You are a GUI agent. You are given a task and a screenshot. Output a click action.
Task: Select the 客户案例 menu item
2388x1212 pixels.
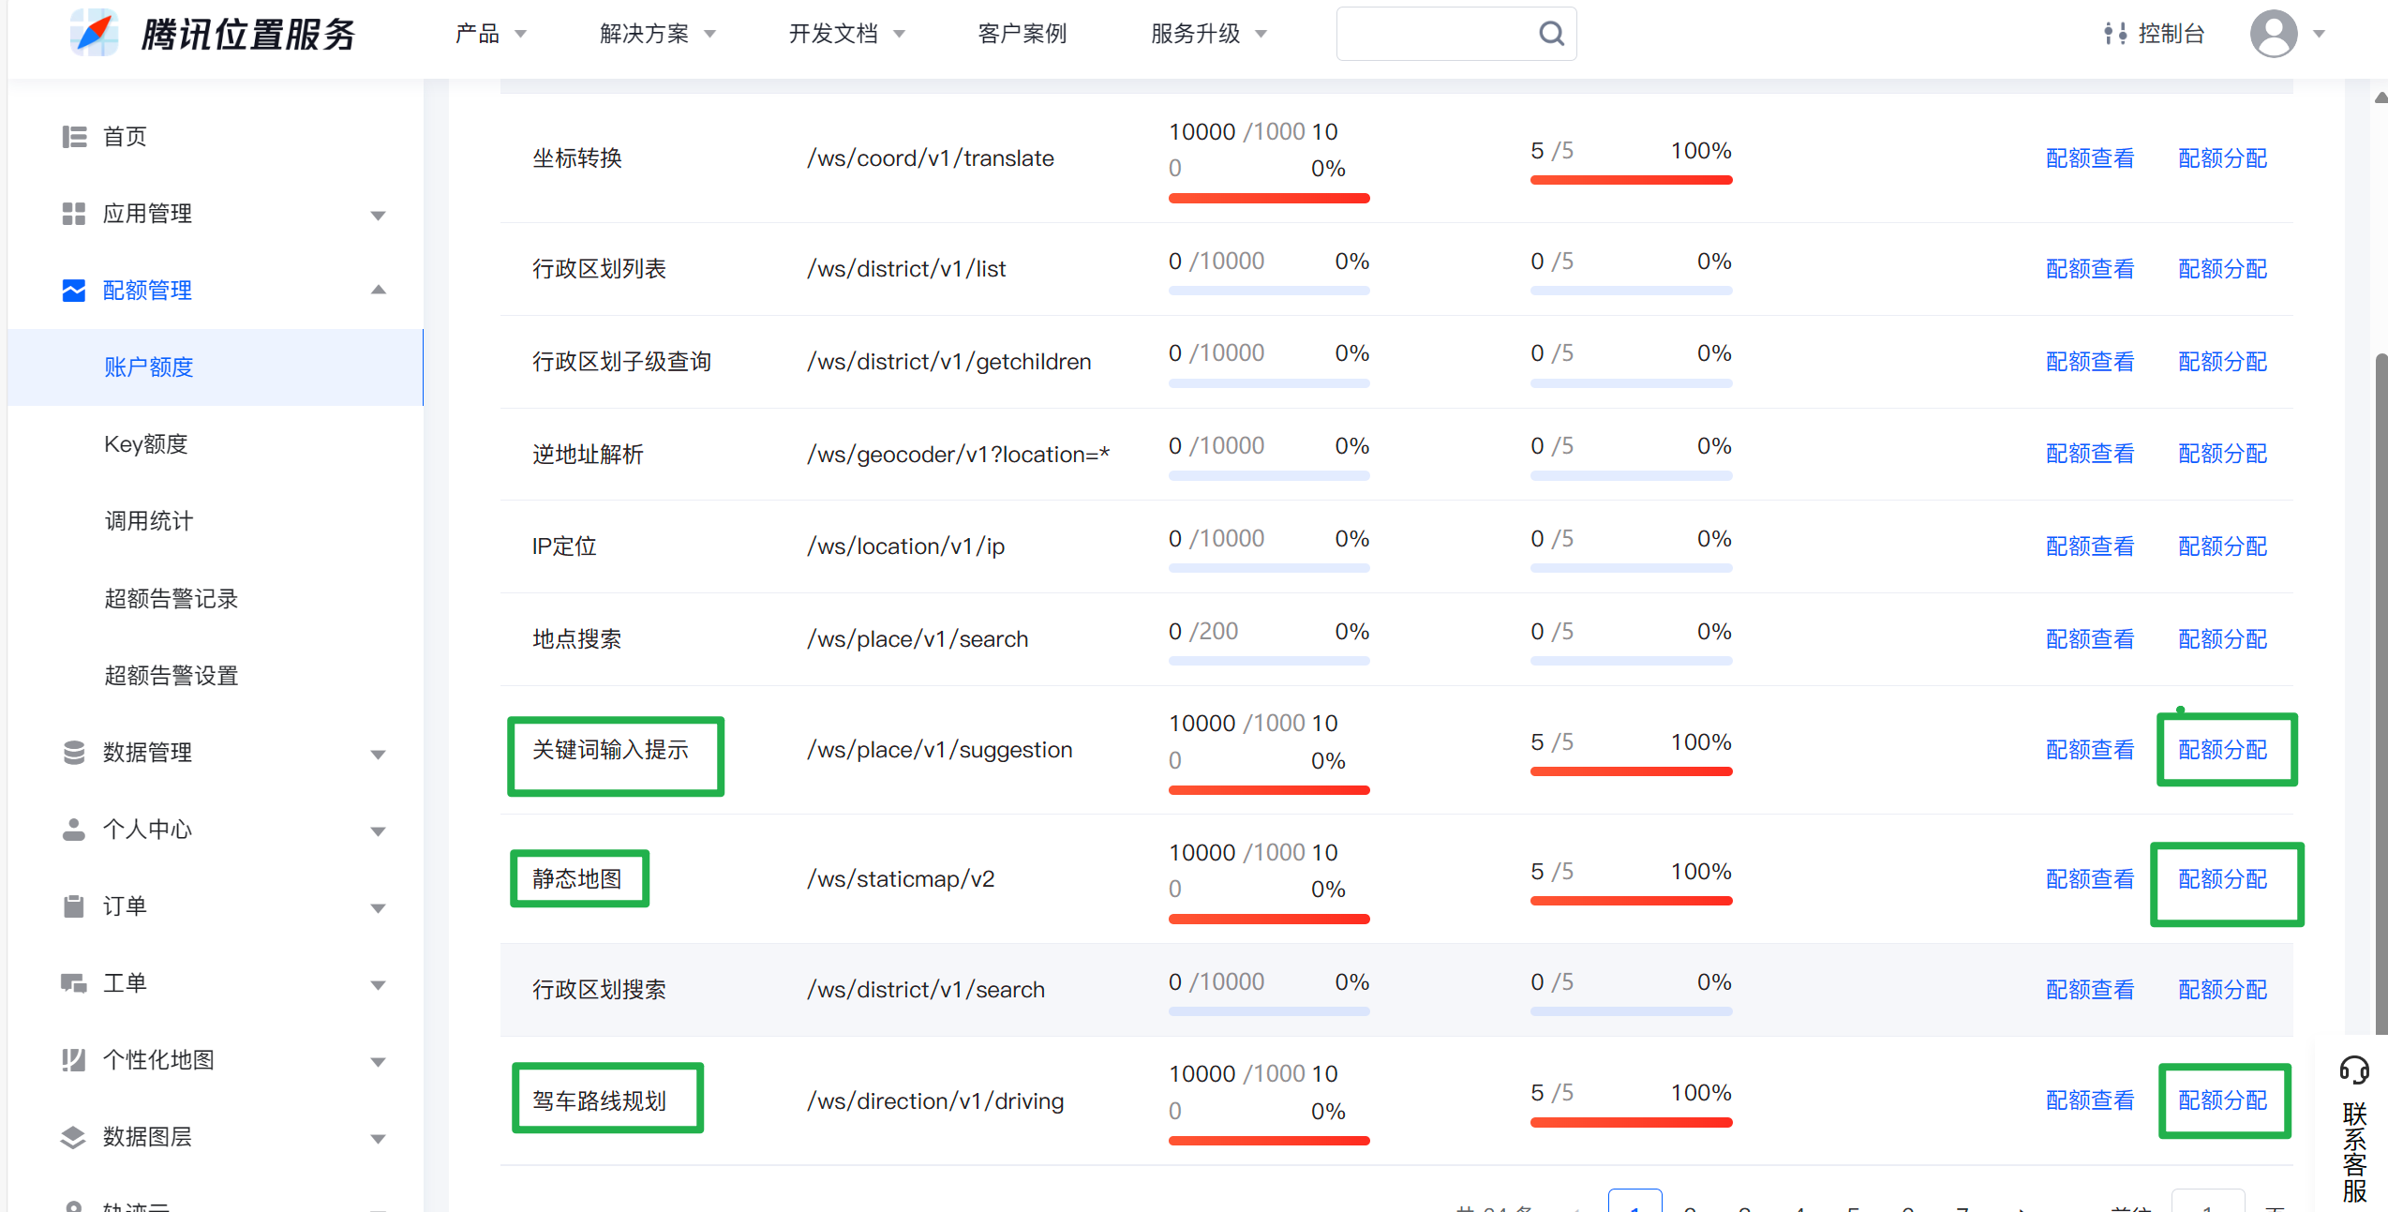click(1022, 33)
